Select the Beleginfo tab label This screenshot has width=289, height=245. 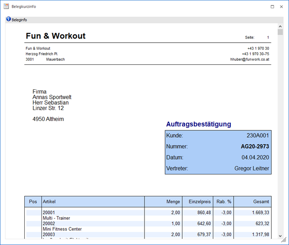tap(19, 20)
